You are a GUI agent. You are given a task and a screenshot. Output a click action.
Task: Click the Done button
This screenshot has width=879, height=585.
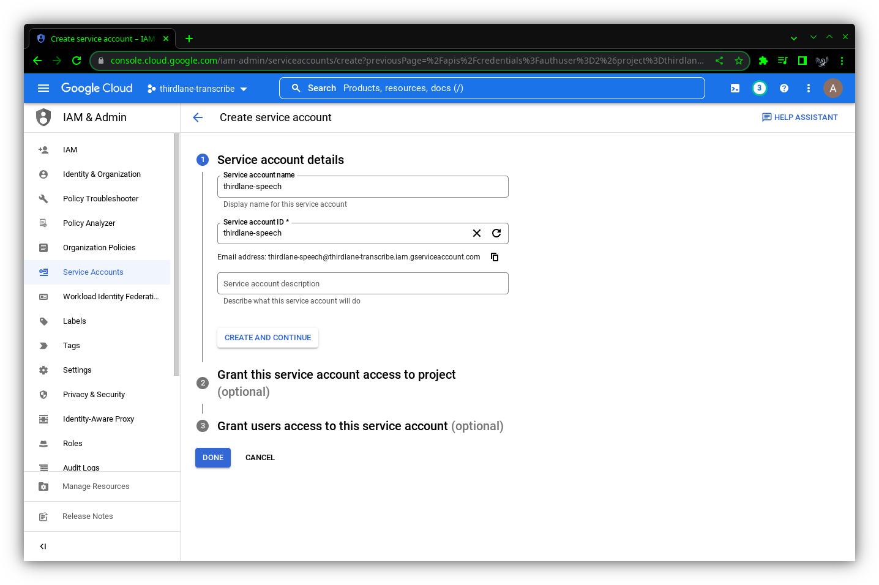(x=213, y=458)
